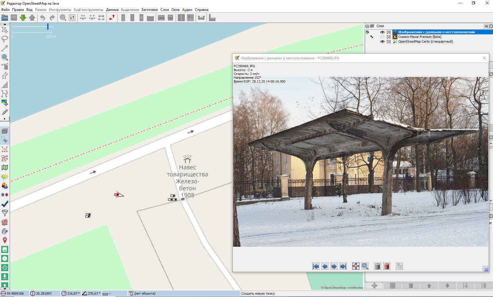Close the Слои panel
This screenshot has height=297, width=493.
coord(491,26)
